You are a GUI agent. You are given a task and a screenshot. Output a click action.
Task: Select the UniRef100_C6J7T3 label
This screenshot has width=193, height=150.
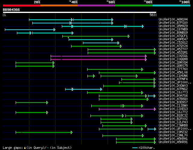[x=173, y=92]
